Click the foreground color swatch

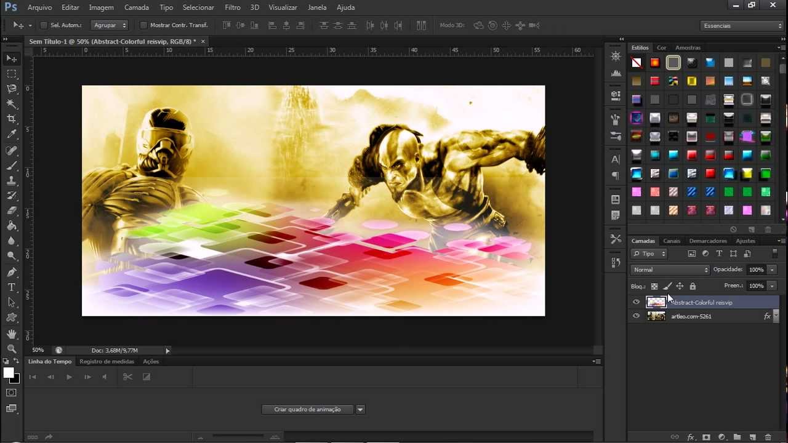coord(9,373)
